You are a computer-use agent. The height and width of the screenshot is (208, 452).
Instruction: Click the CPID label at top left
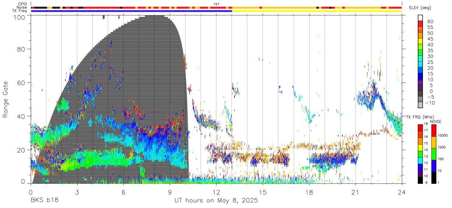22,4
